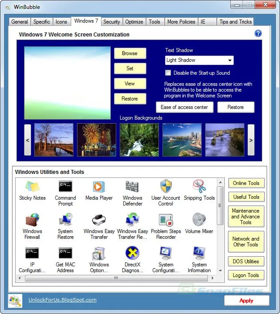This screenshot has width=280, height=314.
Task: Open the Windows Option... icon
Action: coord(99,253)
